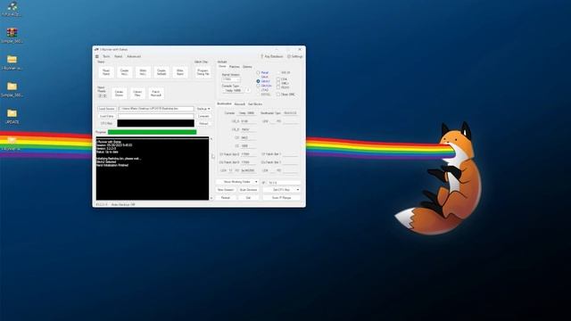Click the Scan IP Range button
571x321 pixels.
tap(282, 198)
